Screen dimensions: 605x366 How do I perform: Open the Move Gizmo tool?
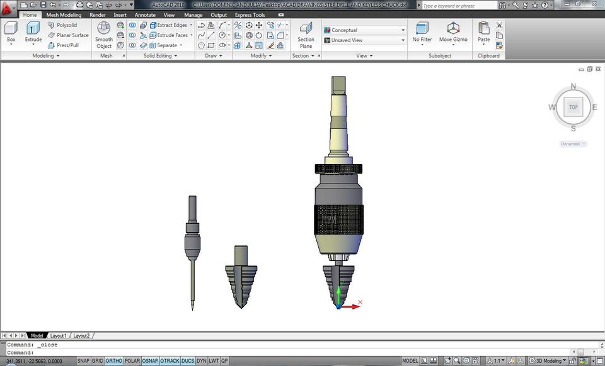pos(453,31)
